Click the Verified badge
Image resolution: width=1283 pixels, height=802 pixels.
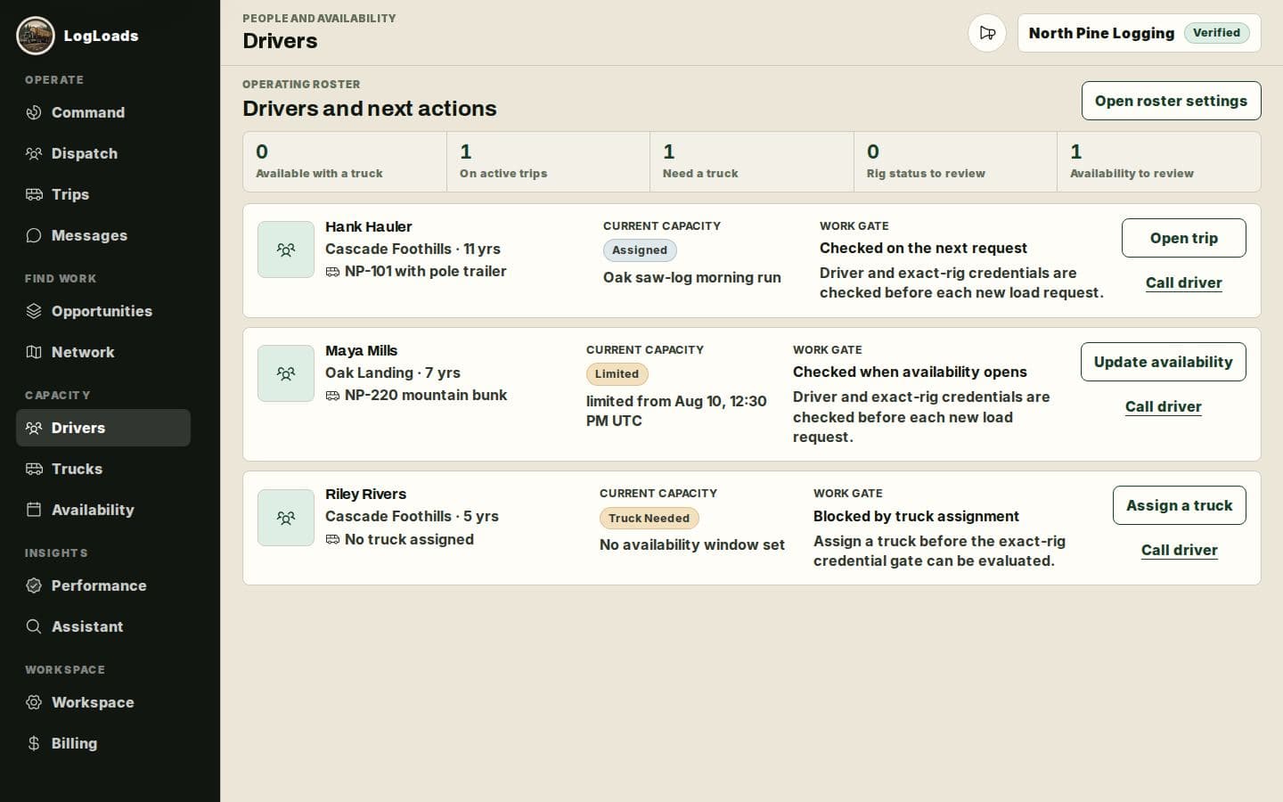(x=1216, y=33)
